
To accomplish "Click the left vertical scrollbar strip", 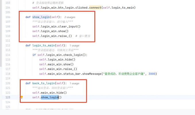I will point(1,33).
